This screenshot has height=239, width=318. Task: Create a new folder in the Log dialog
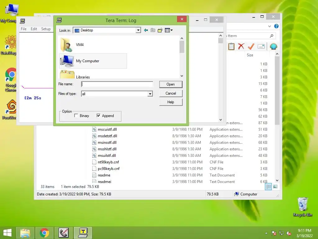coord(160,30)
